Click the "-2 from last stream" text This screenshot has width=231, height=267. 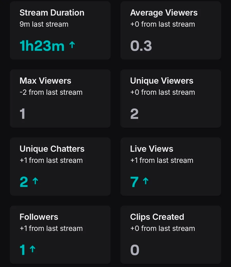51,92
